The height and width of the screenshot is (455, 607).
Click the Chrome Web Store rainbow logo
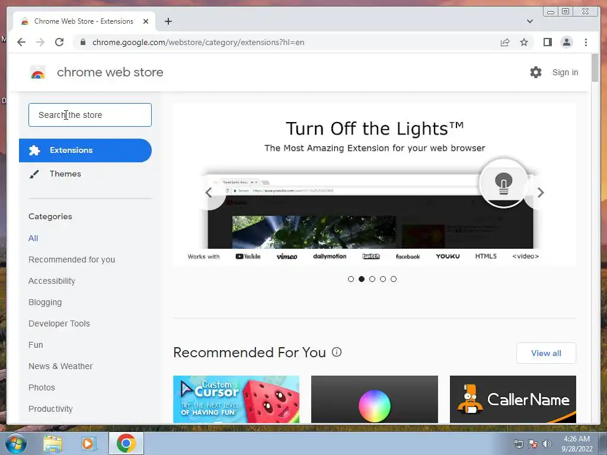[37, 72]
